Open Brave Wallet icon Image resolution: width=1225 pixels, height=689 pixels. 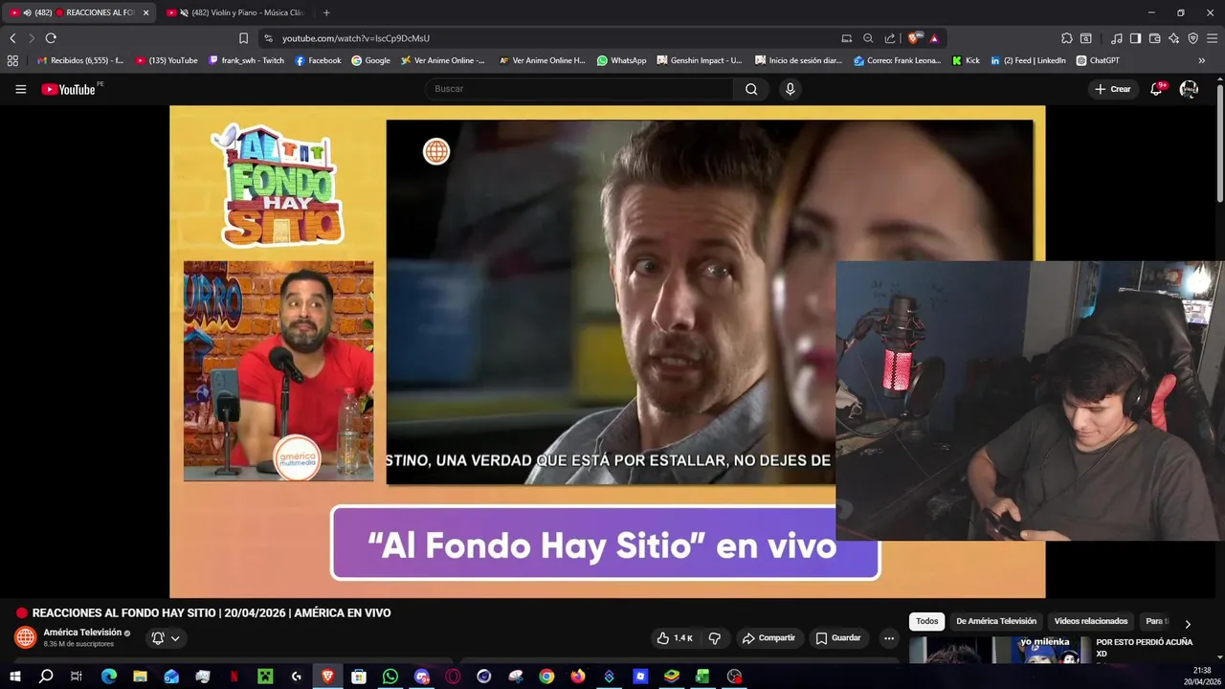click(x=1154, y=38)
